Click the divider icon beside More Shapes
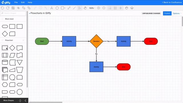Viewport: 183px width, 103px height. coord(20,100)
